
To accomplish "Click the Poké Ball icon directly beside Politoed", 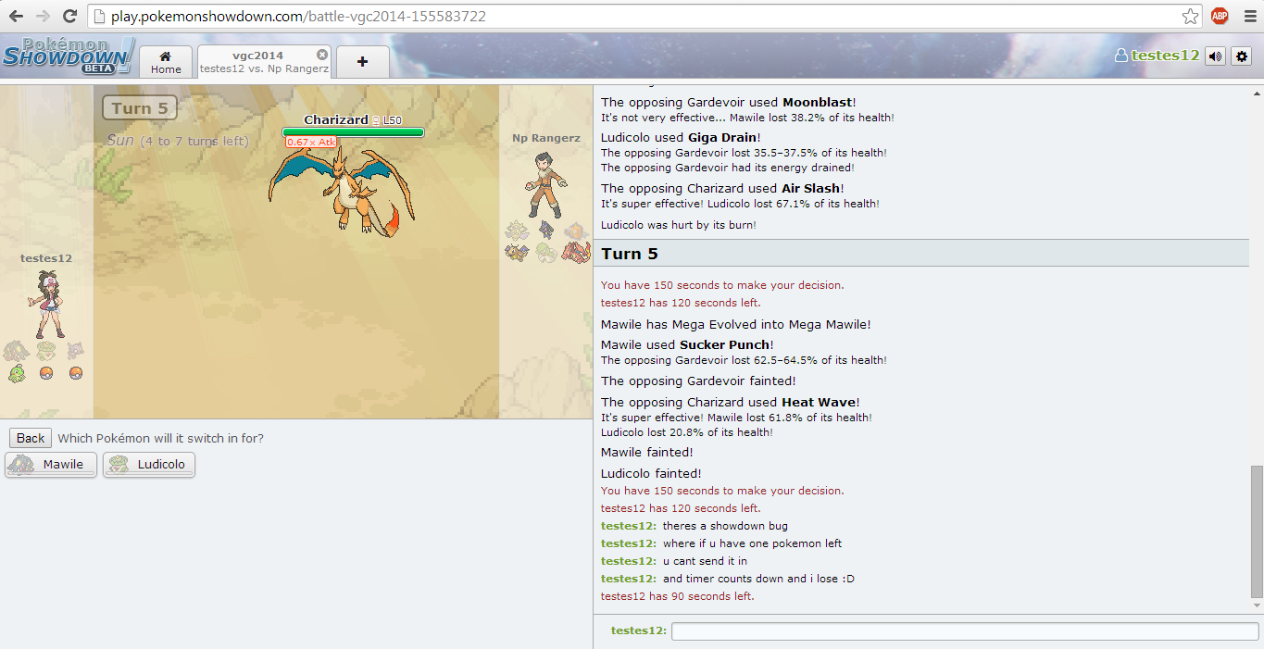I will tap(46, 373).
